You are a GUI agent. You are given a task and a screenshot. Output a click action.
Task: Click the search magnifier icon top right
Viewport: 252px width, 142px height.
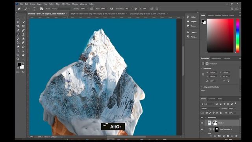232,9
